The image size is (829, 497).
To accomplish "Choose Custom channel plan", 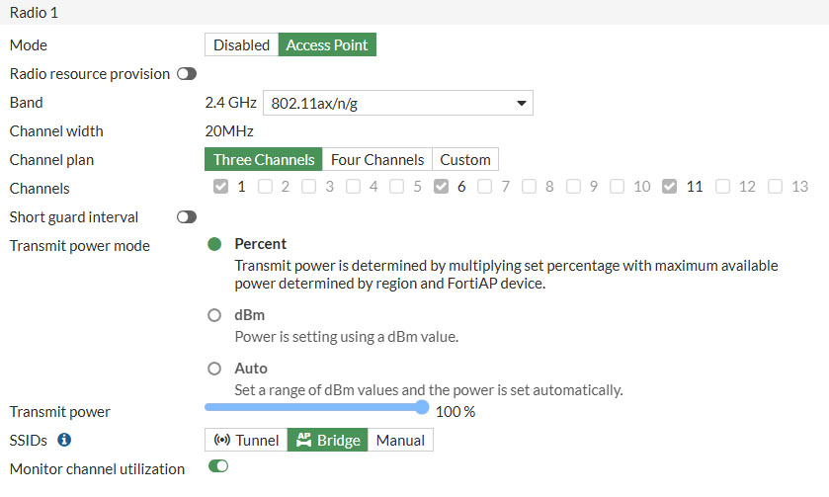I will point(465,159).
